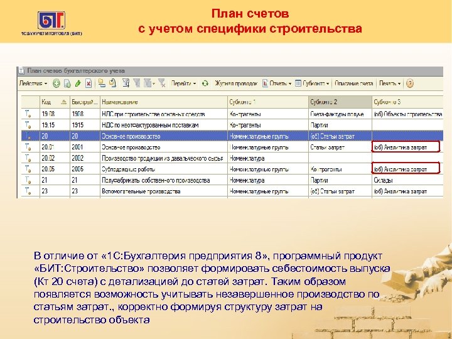Open the Отчеты dropdown menu
The width and height of the screenshot is (452, 339).
pos(277,83)
